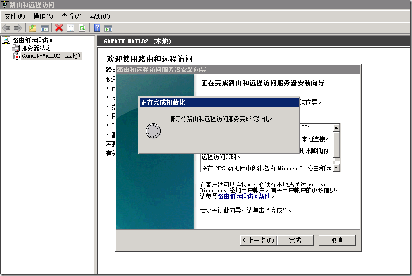The height and width of the screenshot is (276, 412).
Task: Open the 路由和远程访问帮助 help link
Action: coord(244,196)
